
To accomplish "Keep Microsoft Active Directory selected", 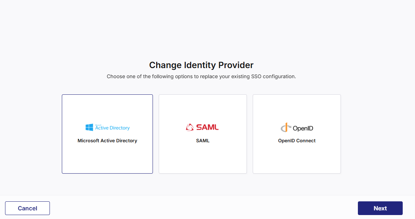I will (107, 134).
